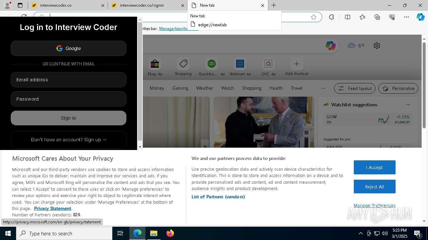Click the Sign in button
This screenshot has height=240, width=428.
(69, 118)
